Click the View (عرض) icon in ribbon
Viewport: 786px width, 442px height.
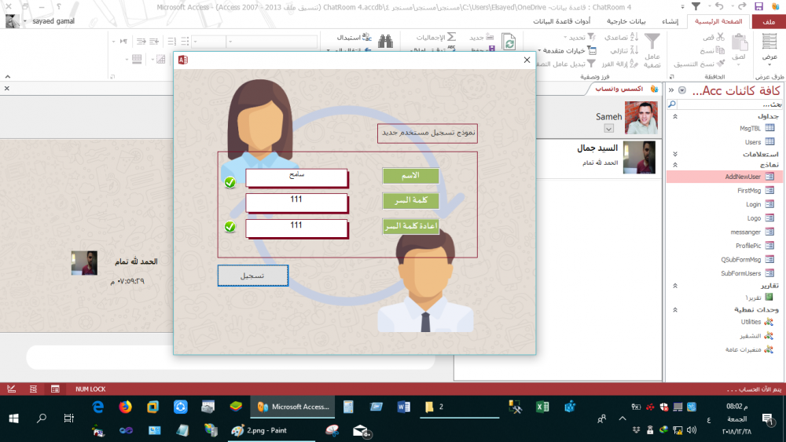pos(769,42)
